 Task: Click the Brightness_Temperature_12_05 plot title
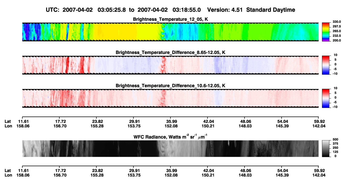coord(170,19)
